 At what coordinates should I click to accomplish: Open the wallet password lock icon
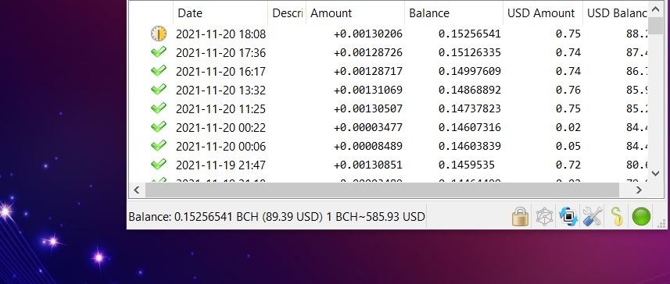click(520, 216)
